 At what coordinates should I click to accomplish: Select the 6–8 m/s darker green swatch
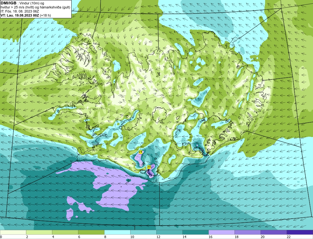tap(91, 232)
